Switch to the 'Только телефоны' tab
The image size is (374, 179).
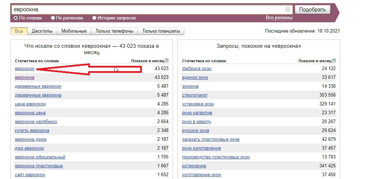pyautogui.click(x=114, y=31)
